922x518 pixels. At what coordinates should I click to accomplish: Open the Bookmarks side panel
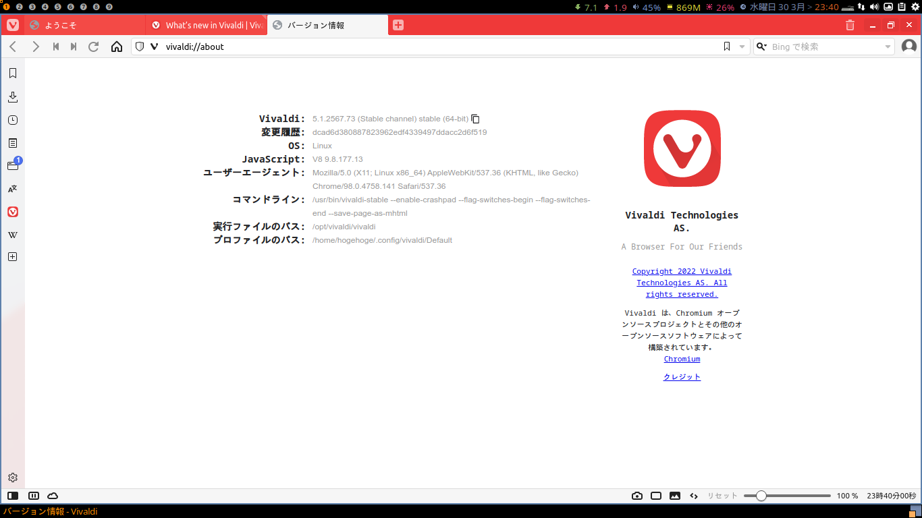point(13,74)
